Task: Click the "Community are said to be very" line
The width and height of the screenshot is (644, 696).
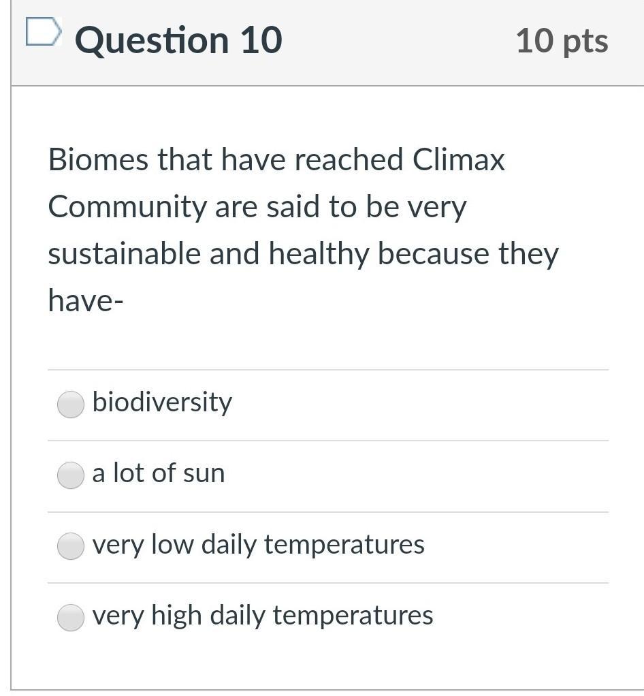Action: [x=257, y=207]
